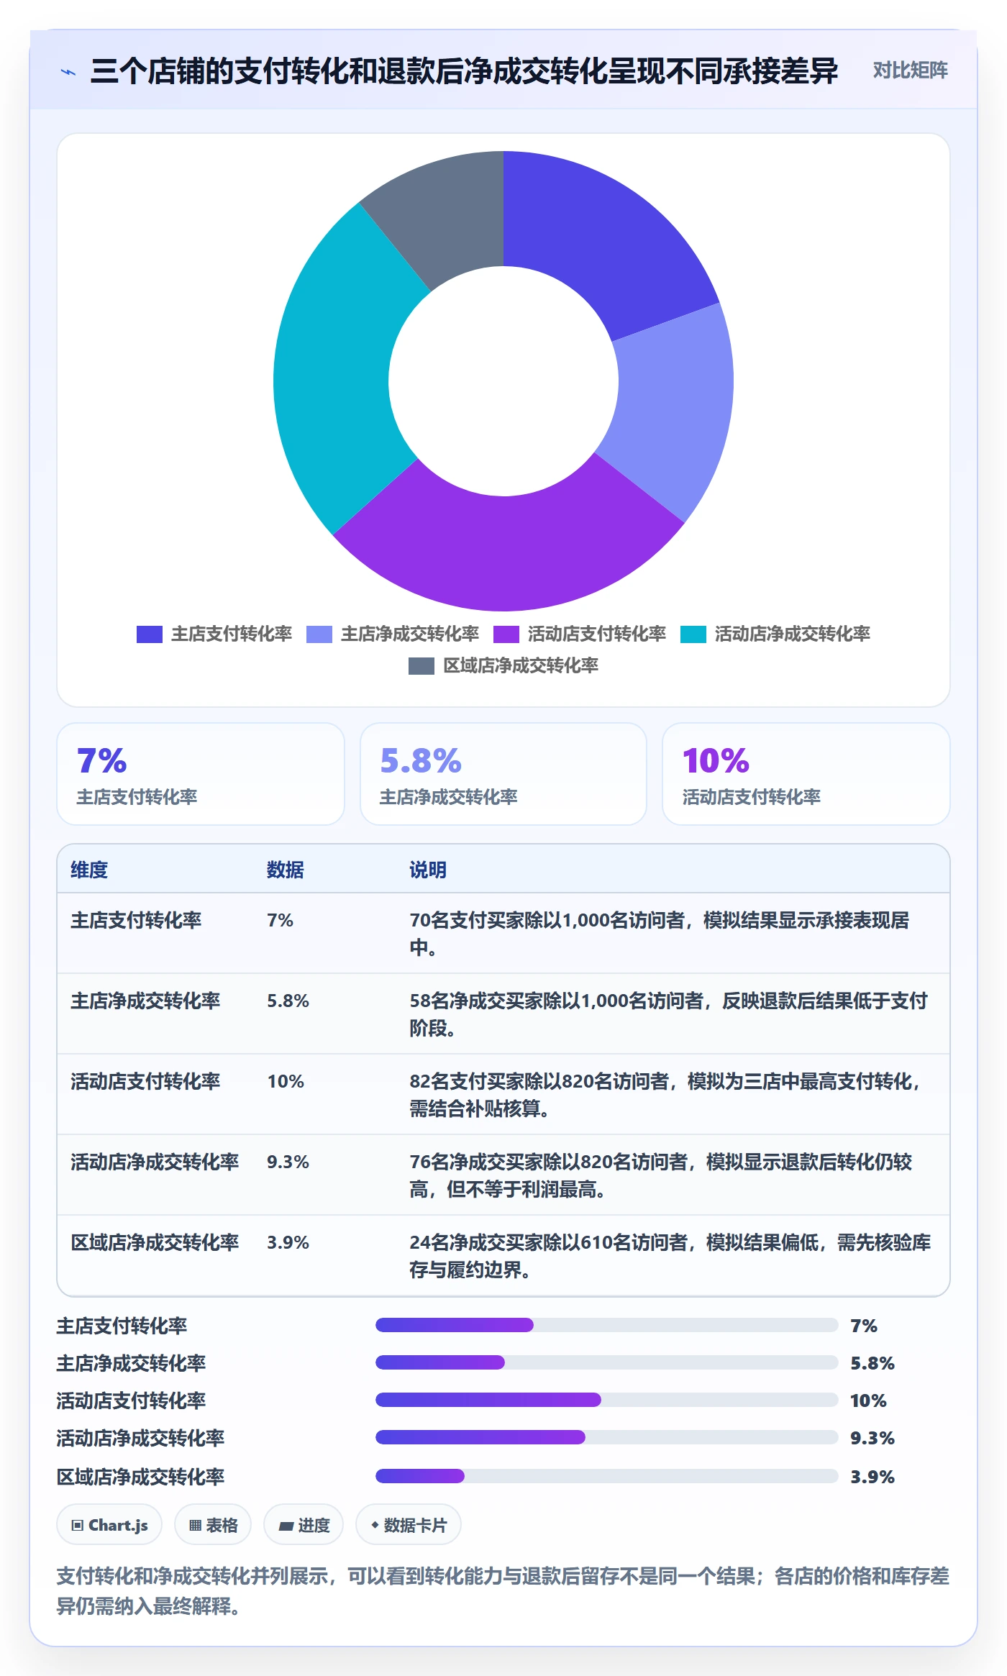The height and width of the screenshot is (1676, 1007).
Task: Click the description starting 70名支付买家
Action: [660, 934]
